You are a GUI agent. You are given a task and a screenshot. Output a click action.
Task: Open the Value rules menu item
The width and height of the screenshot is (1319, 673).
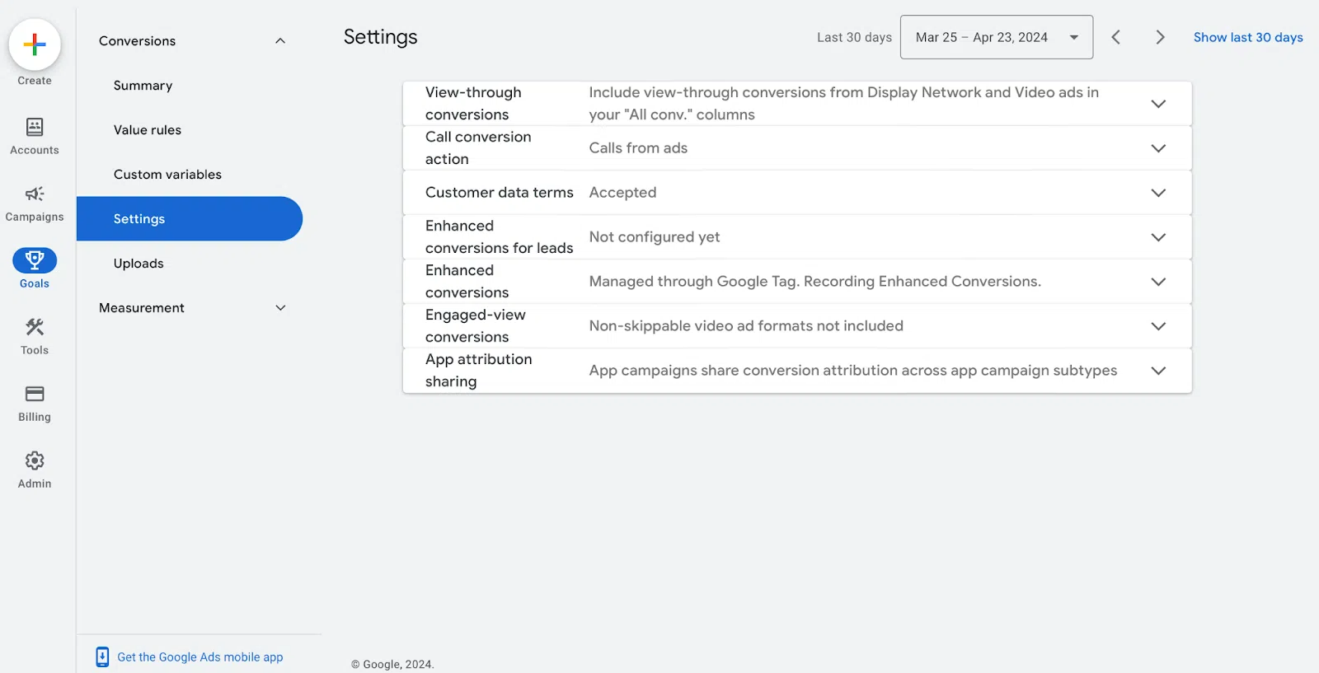[148, 130]
